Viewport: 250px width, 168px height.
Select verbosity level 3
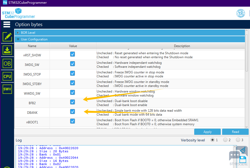[238, 140]
